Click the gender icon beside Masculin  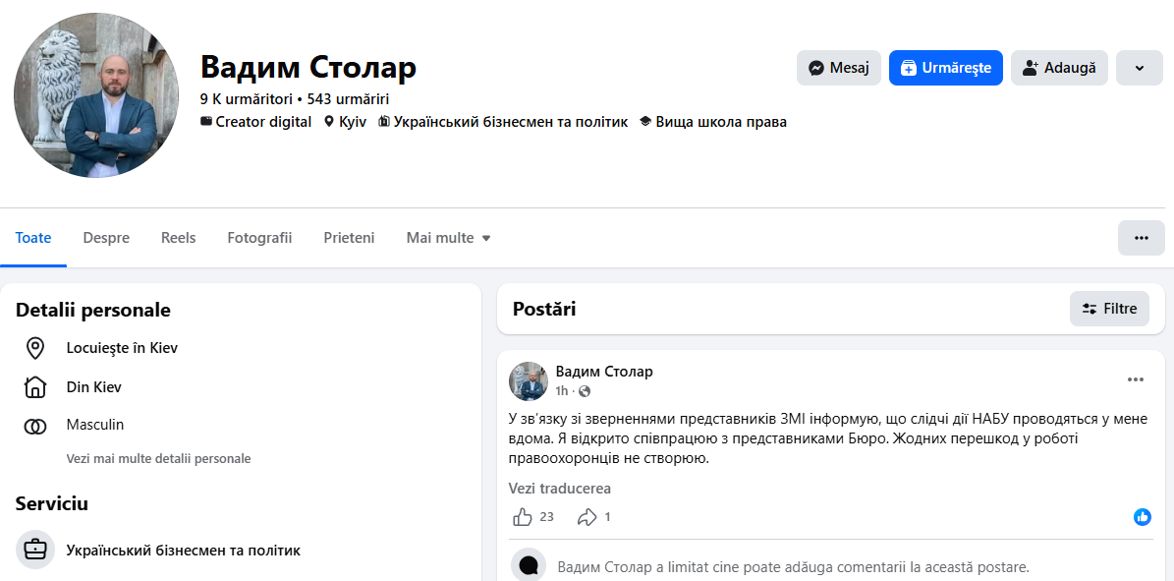tap(34, 426)
